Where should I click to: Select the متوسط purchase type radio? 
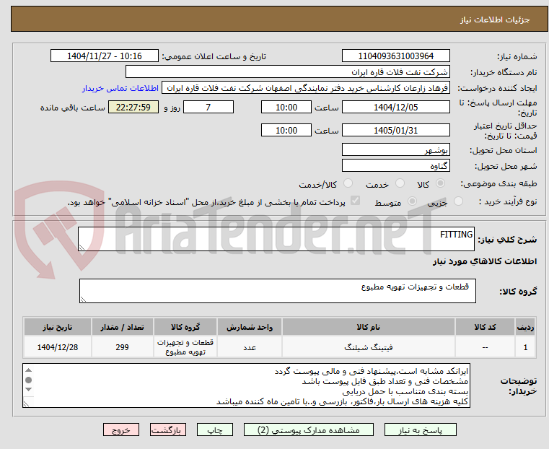412,201
